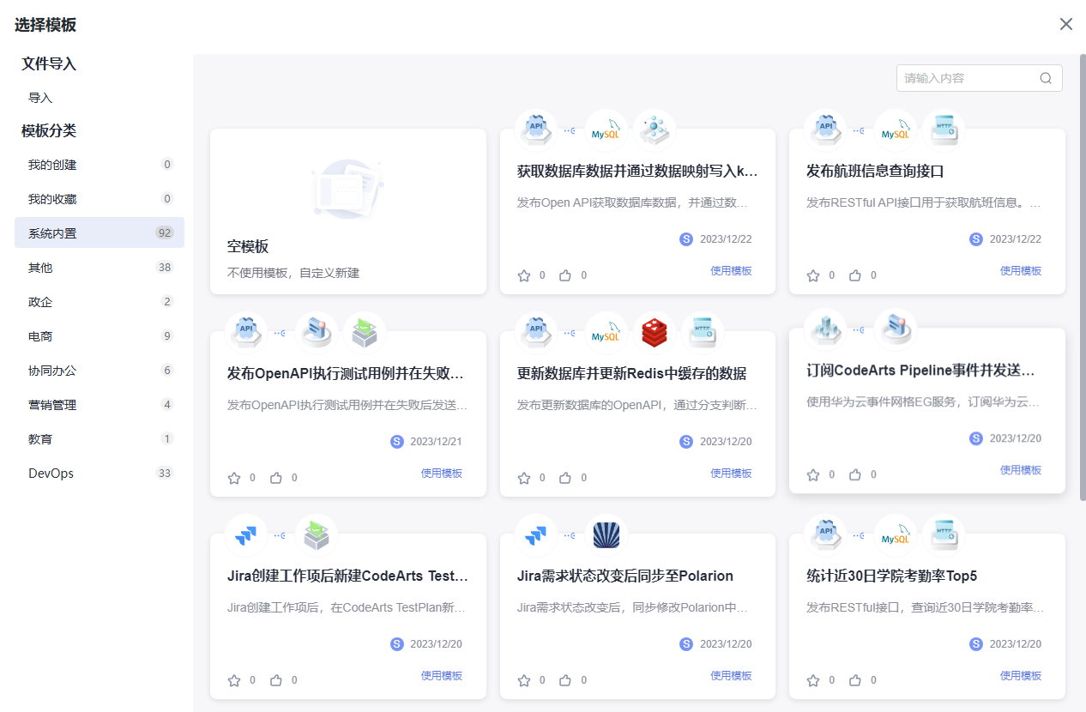Select the 政企 category
The height and width of the screenshot is (712, 1086).
pyautogui.click(x=100, y=302)
